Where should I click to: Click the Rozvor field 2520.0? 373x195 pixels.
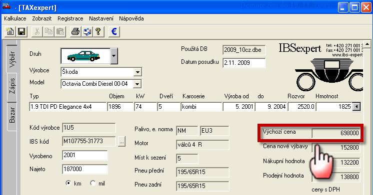coord(302,107)
